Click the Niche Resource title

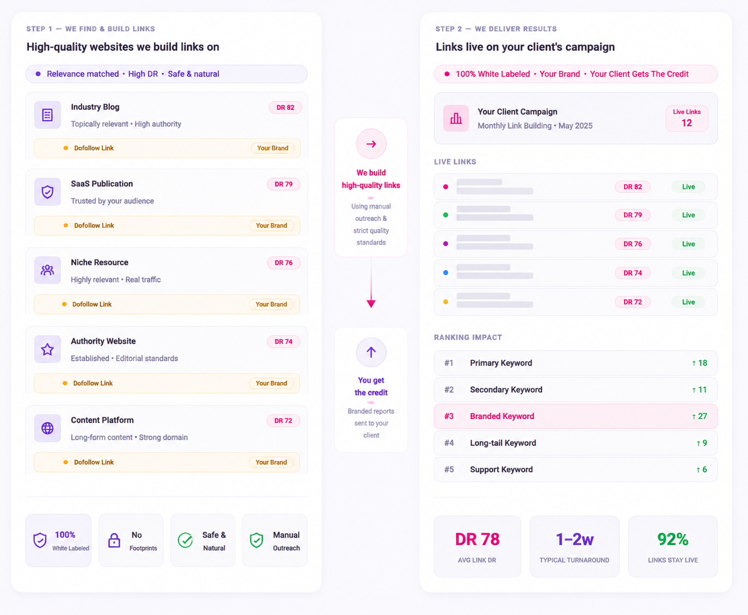pos(100,262)
